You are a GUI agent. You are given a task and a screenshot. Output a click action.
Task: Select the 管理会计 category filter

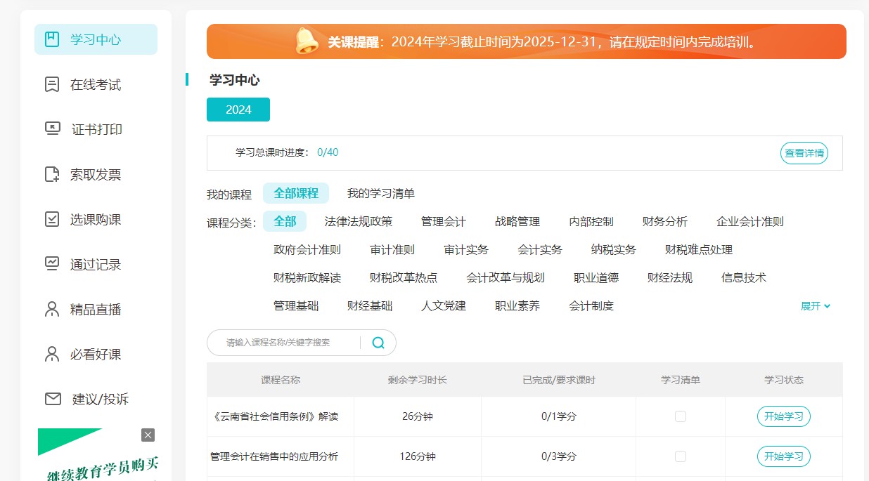click(x=443, y=221)
